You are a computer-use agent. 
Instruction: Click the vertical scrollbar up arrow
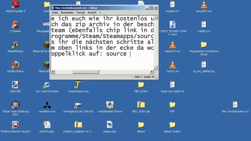point(156,17)
